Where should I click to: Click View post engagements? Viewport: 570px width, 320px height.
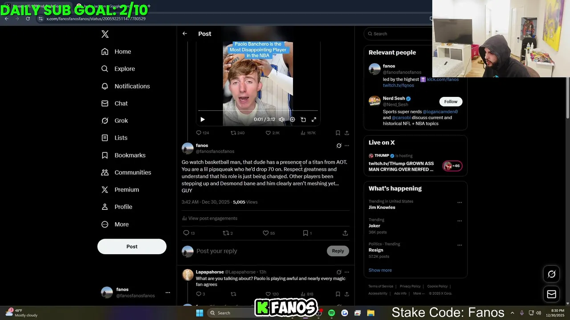click(x=210, y=219)
